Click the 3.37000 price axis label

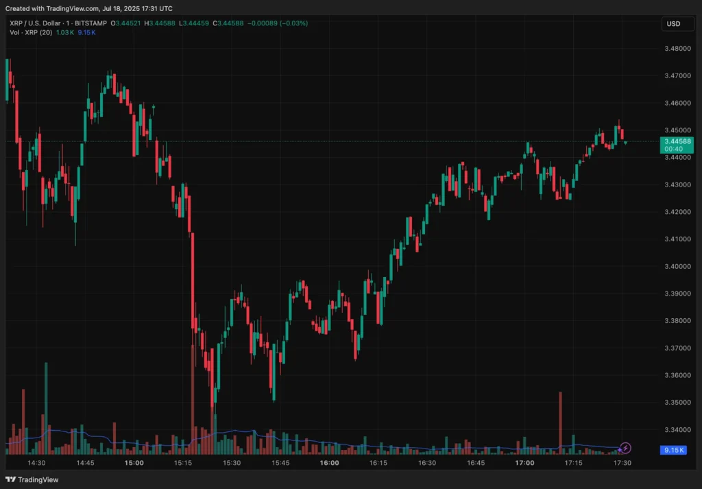pyautogui.click(x=677, y=348)
